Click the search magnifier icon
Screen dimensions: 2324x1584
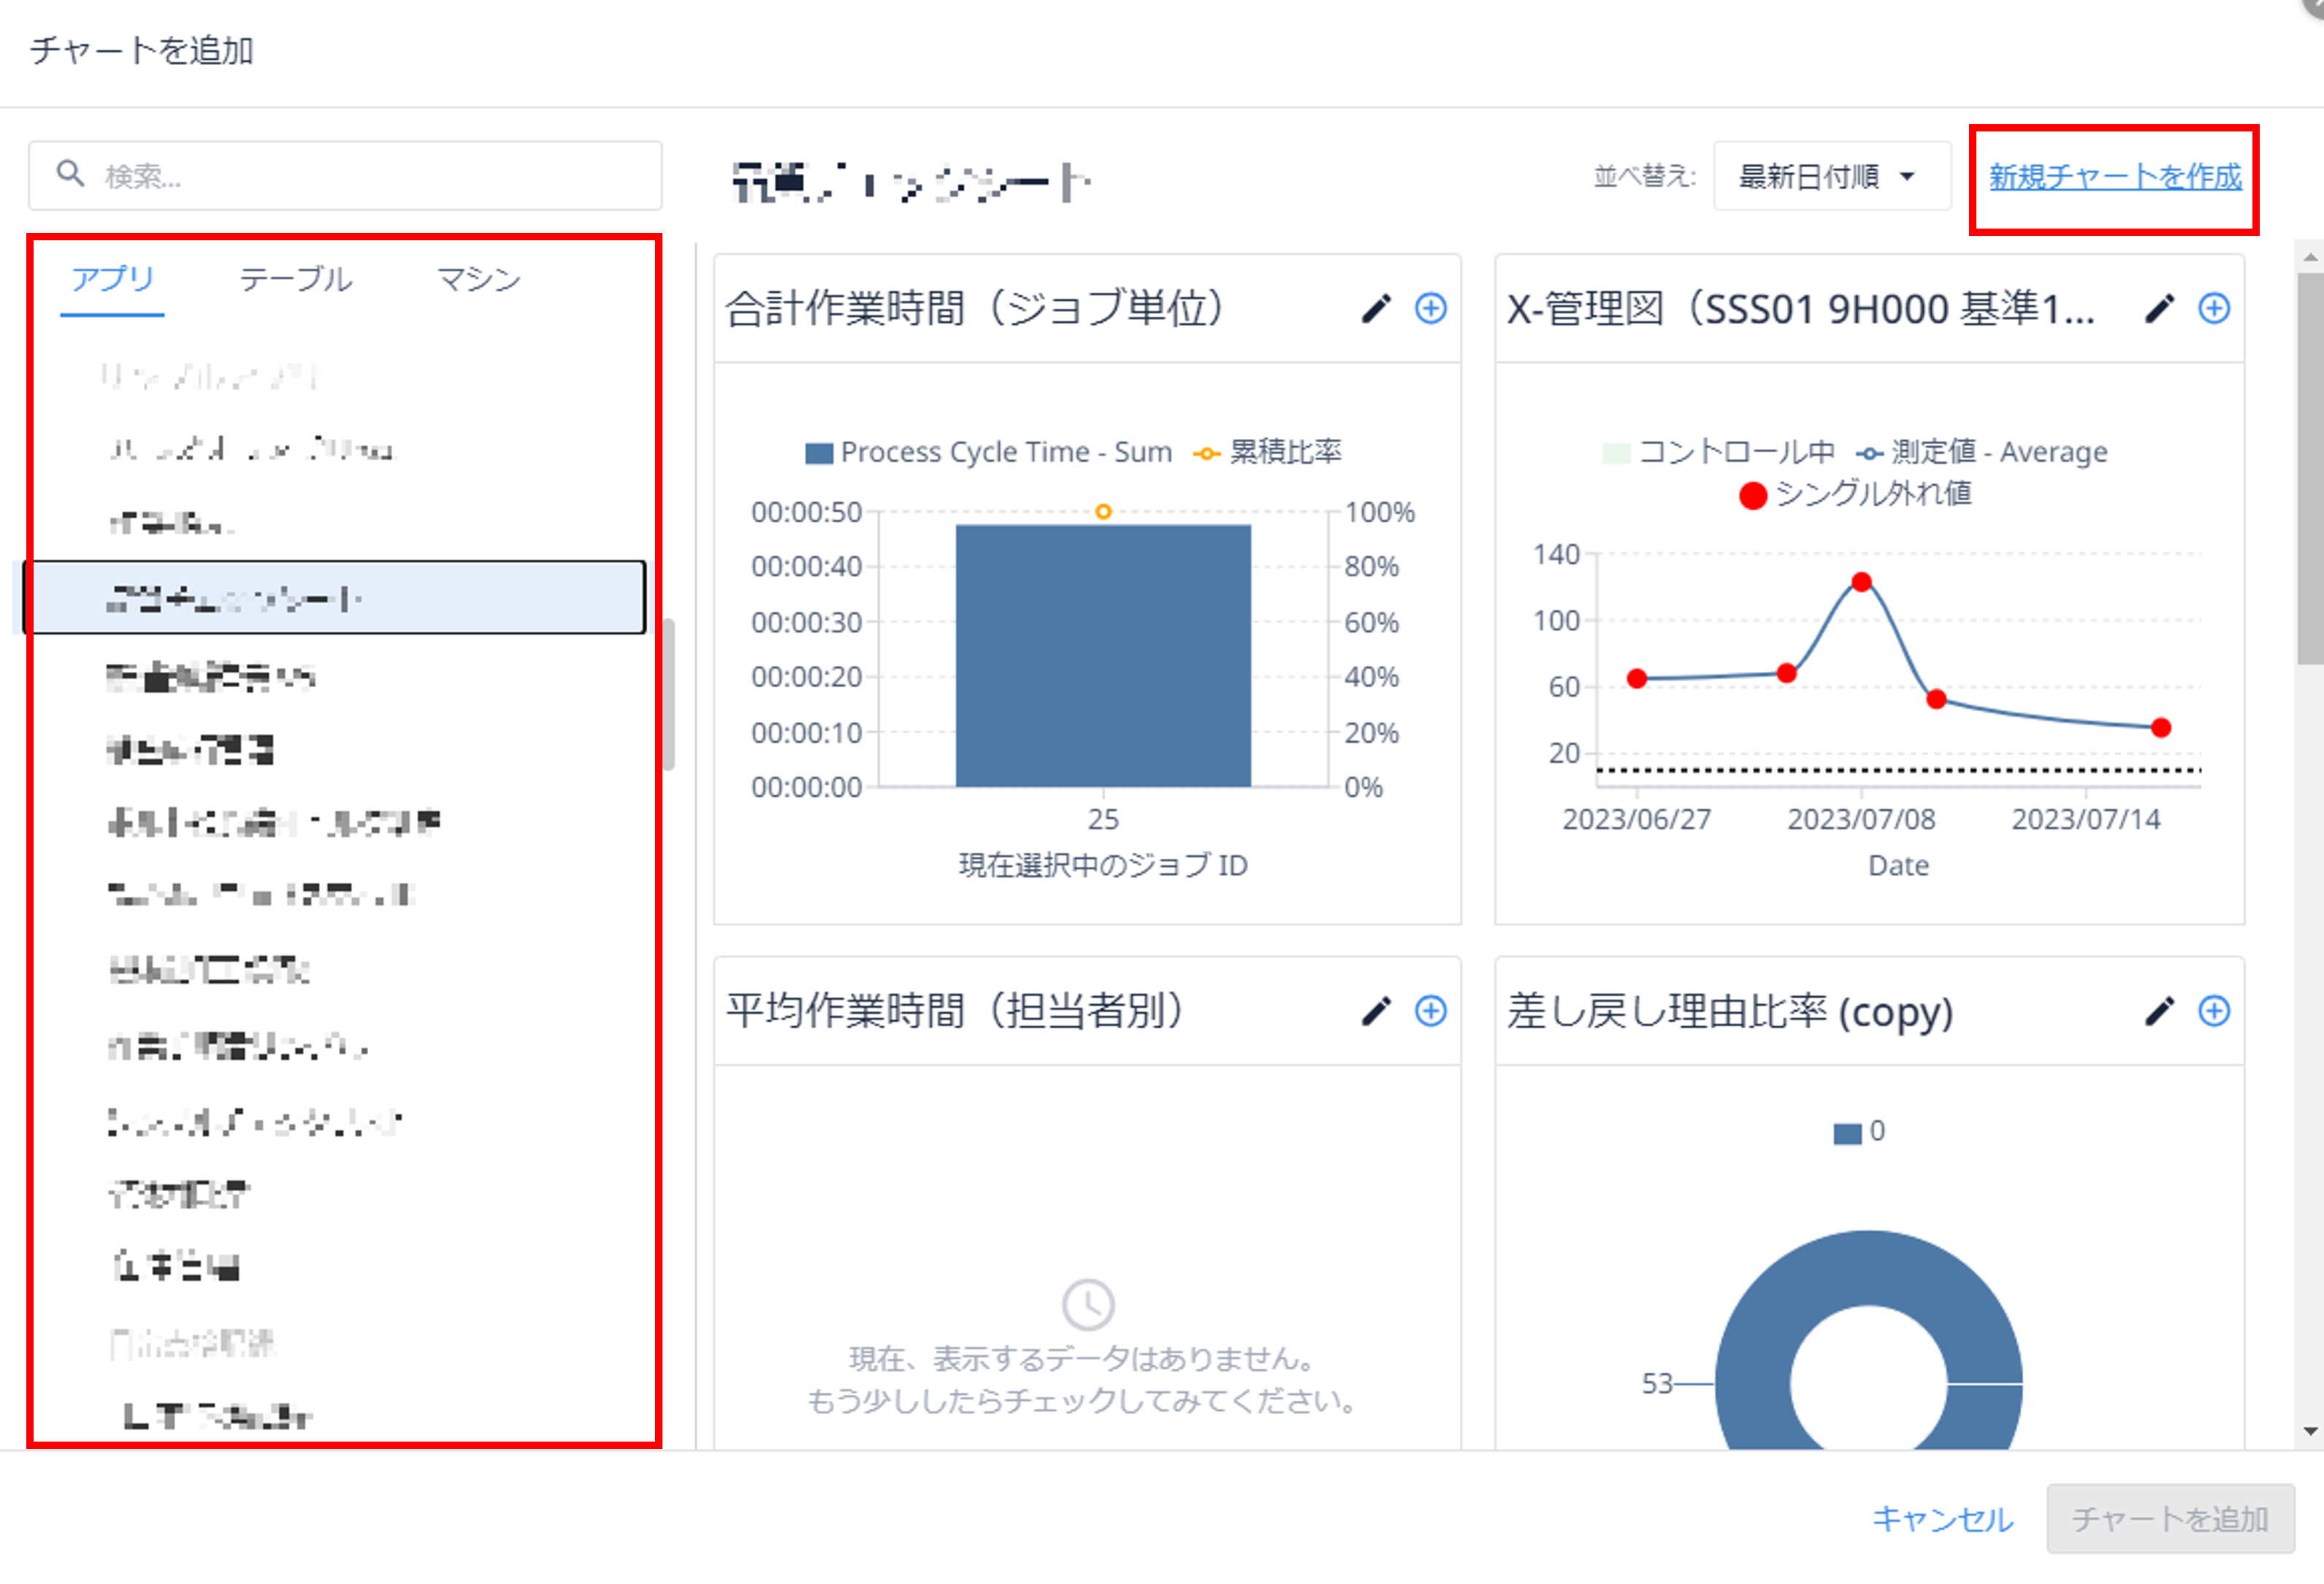click(x=70, y=174)
